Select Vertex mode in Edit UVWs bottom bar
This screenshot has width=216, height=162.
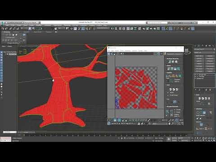point(109,120)
